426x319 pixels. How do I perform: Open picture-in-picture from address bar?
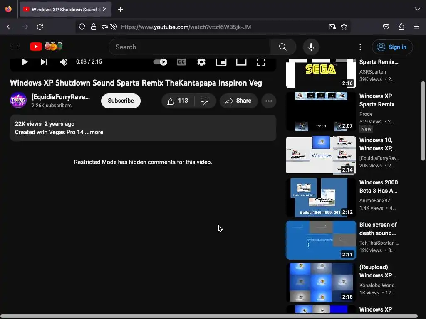tap(332, 27)
